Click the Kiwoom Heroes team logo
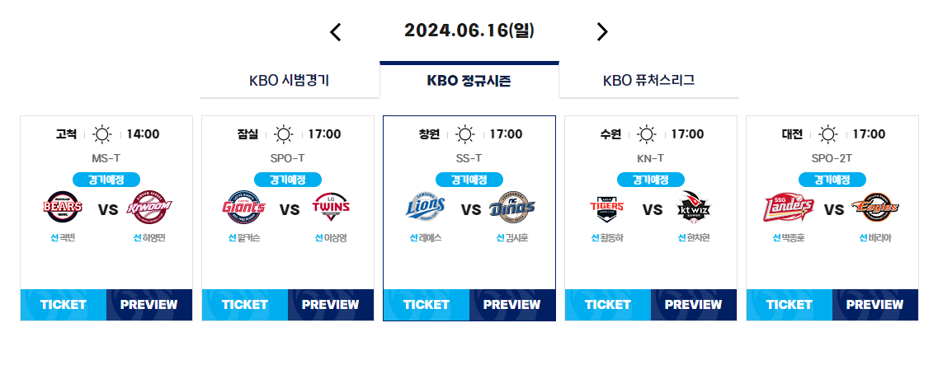 (149, 208)
